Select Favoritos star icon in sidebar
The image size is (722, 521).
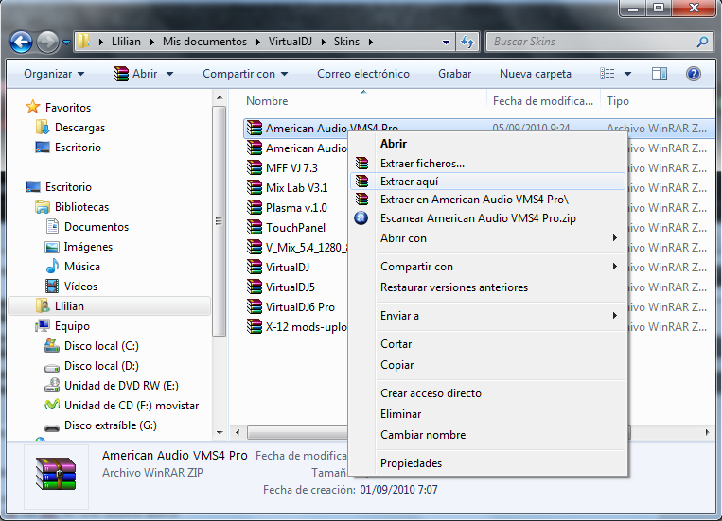coord(33,107)
